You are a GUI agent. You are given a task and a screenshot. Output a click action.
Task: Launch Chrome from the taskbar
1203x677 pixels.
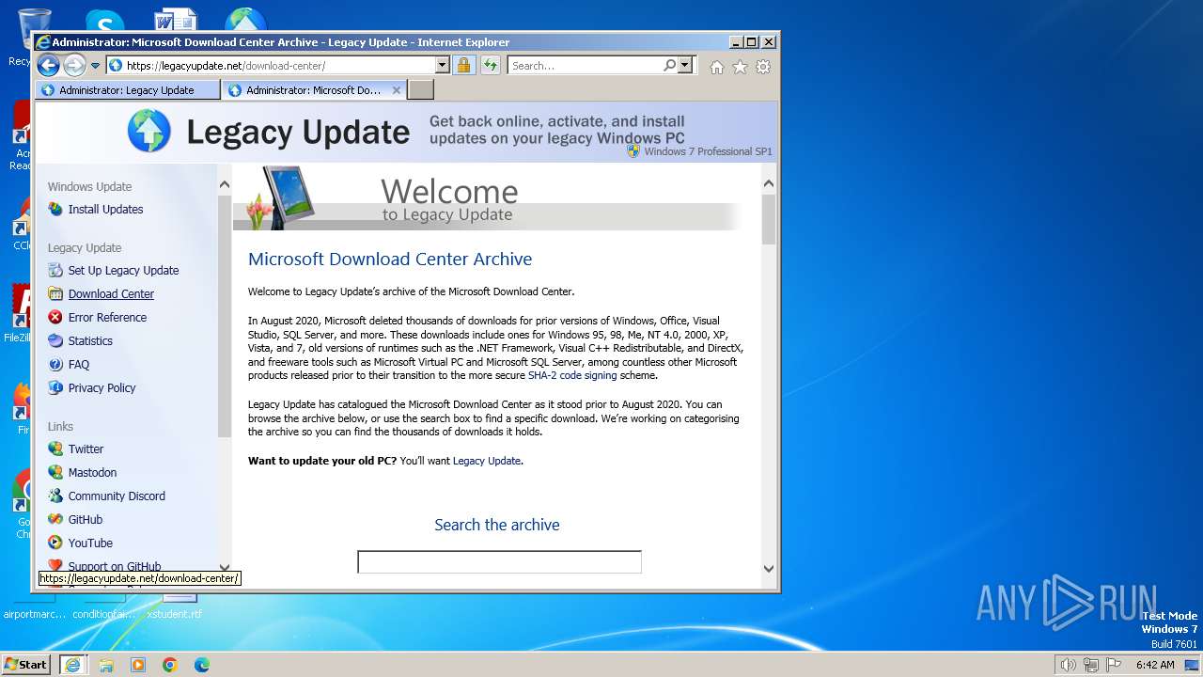click(x=170, y=665)
